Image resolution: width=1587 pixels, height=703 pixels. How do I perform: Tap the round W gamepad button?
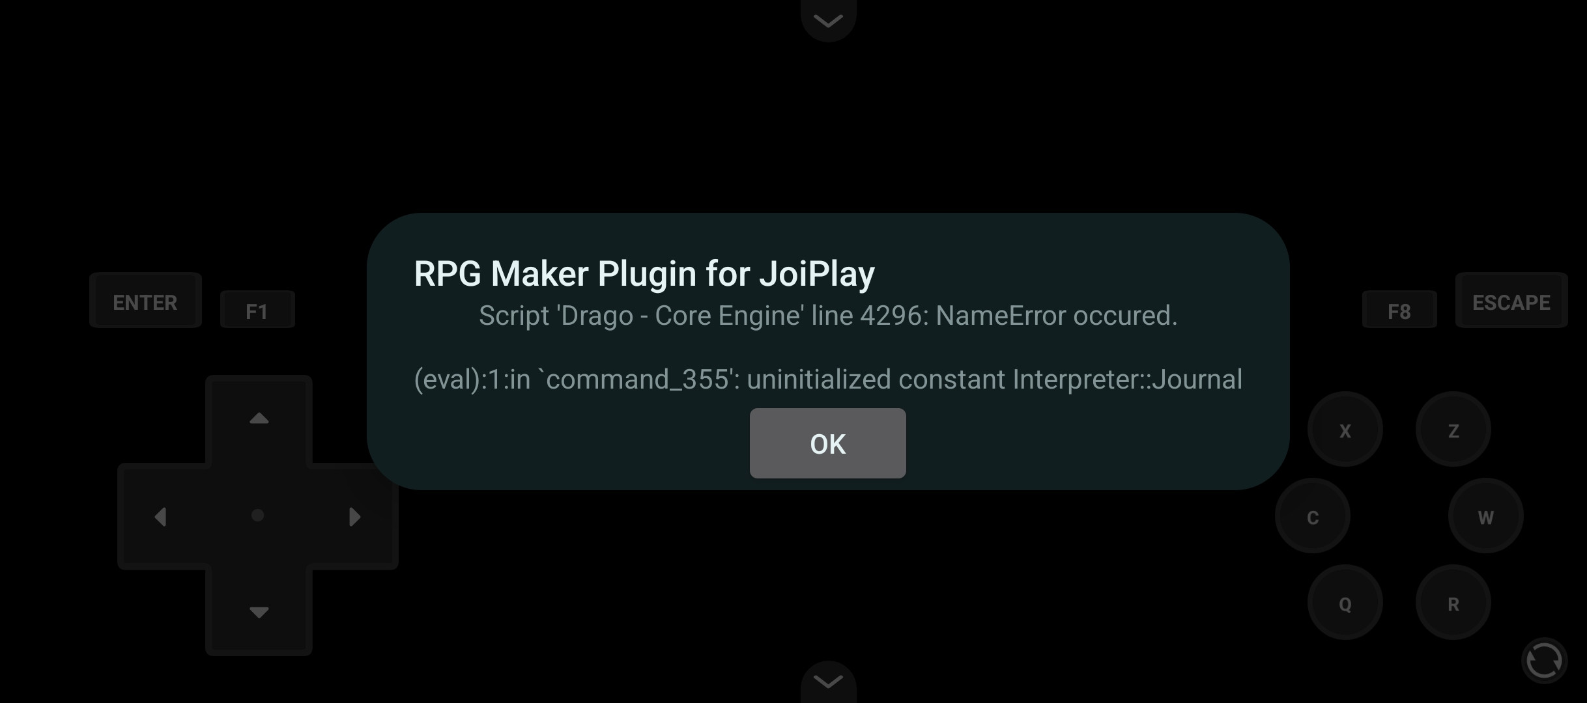point(1485,516)
